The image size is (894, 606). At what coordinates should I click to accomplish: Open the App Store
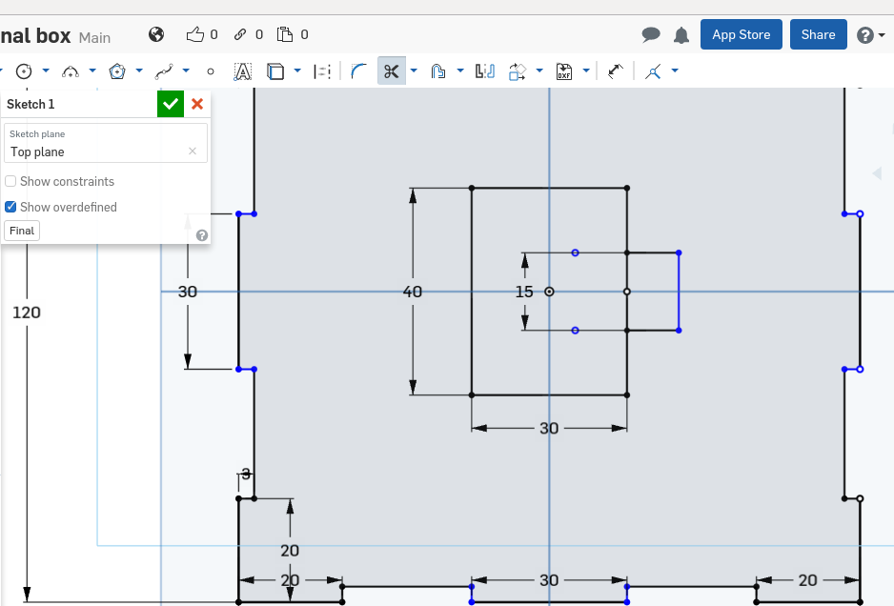[x=742, y=34]
